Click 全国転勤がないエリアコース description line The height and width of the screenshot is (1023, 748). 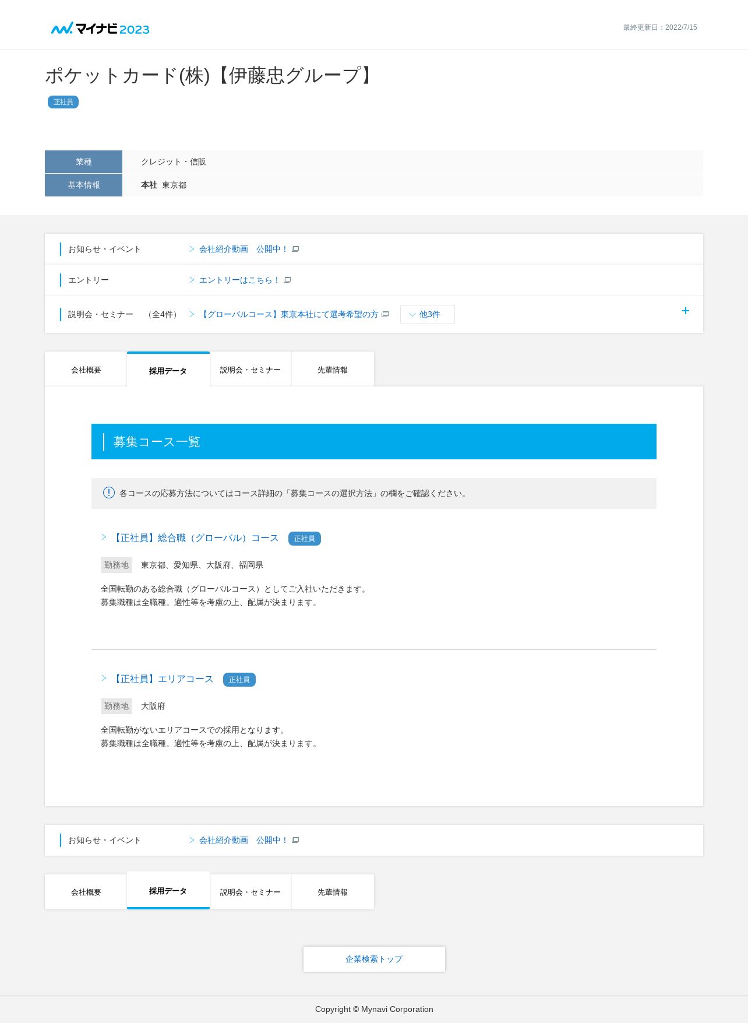pos(195,730)
